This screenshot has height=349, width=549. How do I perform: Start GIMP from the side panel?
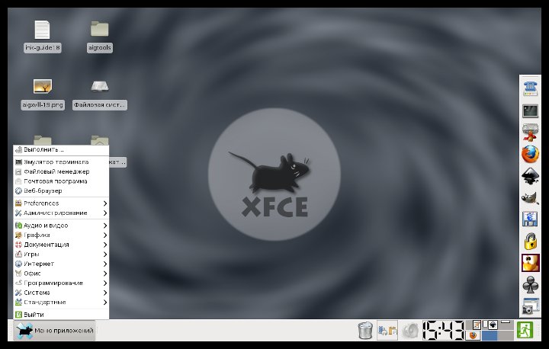click(x=530, y=198)
